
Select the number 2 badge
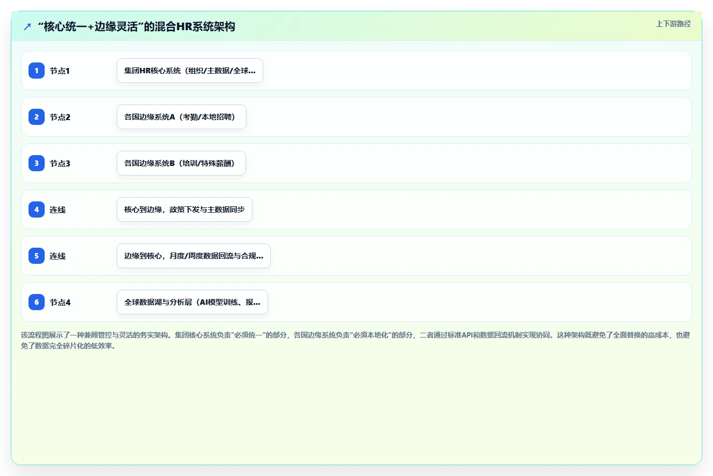pos(37,117)
